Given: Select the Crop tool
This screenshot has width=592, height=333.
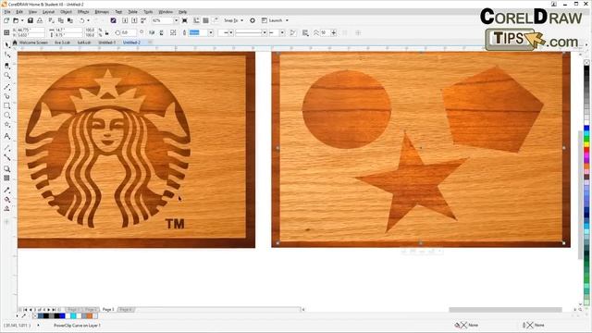Looking at the screenshot, I should pyautogui.click(x=7, y=66).
